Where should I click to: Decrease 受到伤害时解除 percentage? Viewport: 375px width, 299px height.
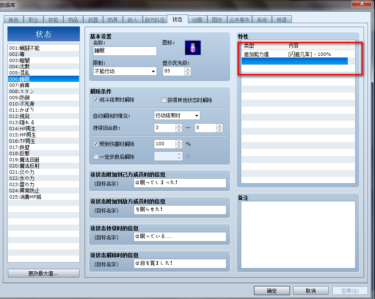pyautogui.click(x=179, y=146)
